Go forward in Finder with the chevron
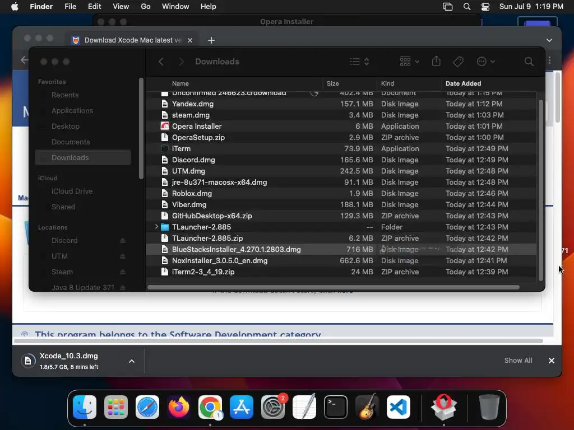Image resolution: width=574 pixels, height=430 pixels. tap(181, 62)
